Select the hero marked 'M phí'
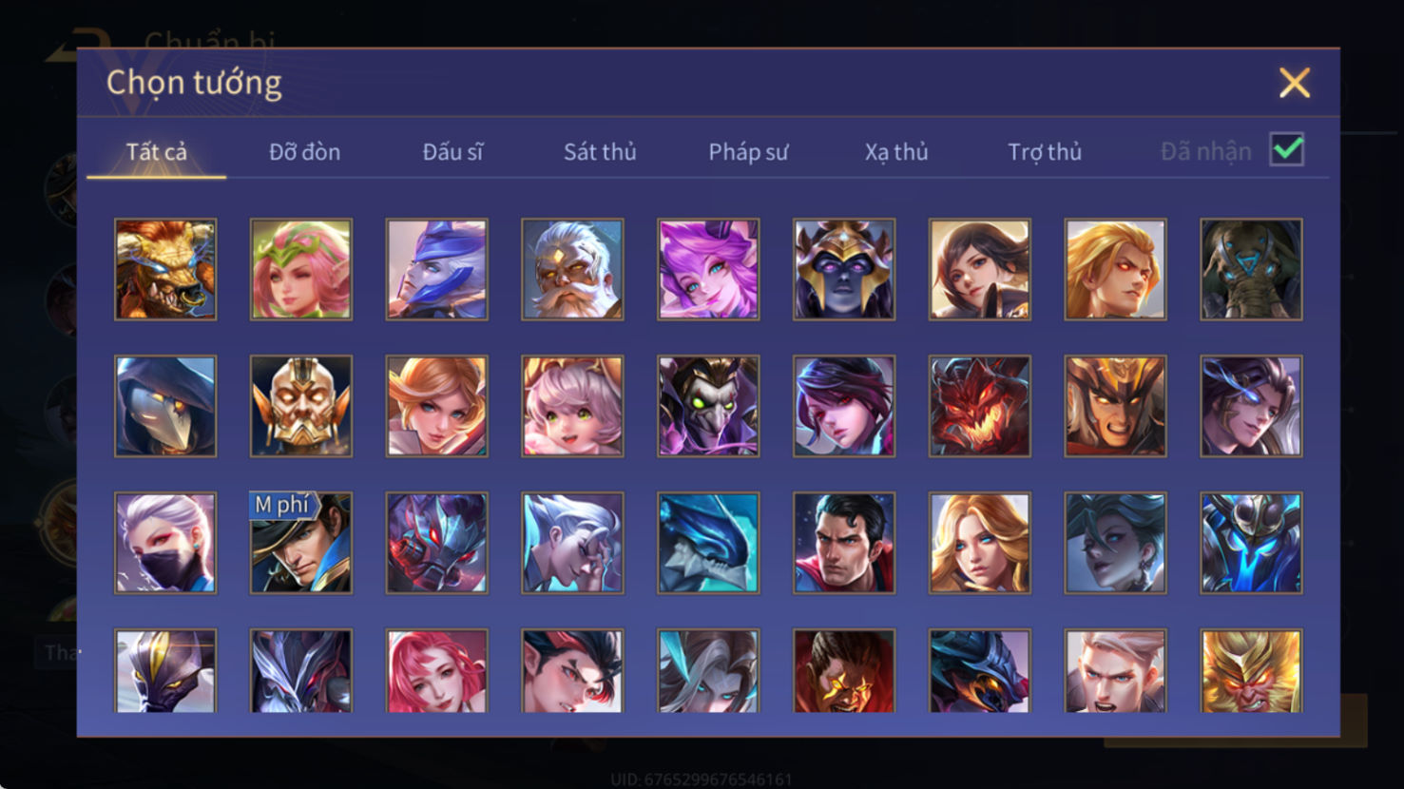The image size is (1404, 789). (301, 544)
